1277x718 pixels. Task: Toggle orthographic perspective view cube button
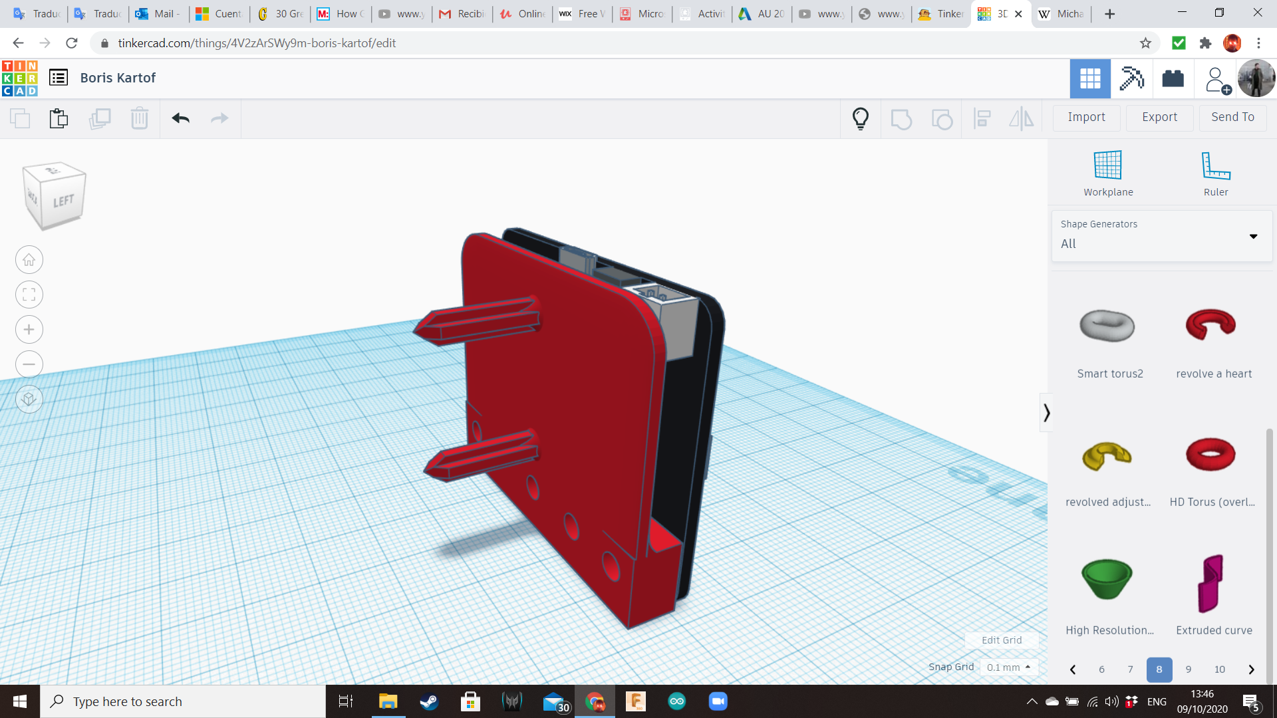29,400
